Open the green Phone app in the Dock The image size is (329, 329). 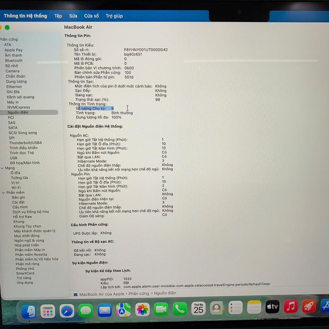point(180,309)
